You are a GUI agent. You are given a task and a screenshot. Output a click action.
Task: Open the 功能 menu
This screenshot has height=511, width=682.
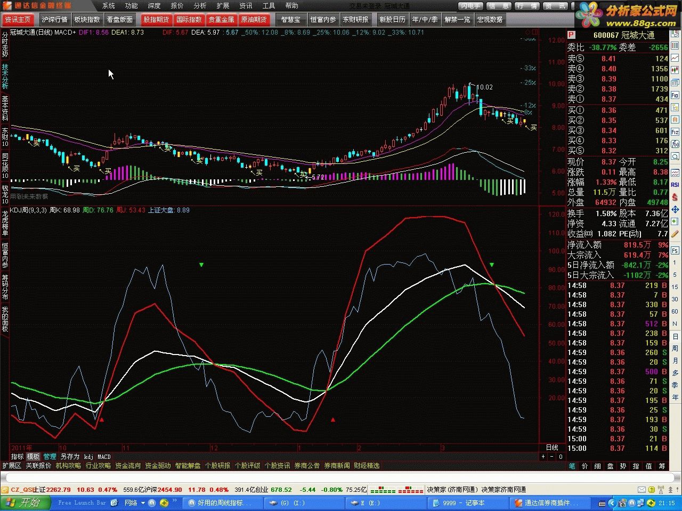click(132, 6)
